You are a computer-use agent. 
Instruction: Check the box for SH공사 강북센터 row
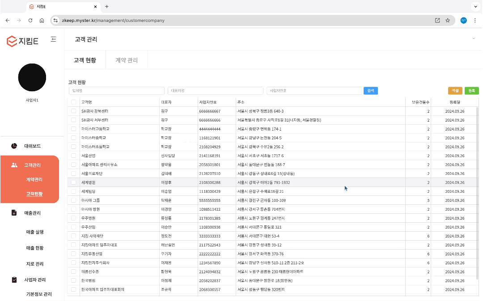point(74,111)
